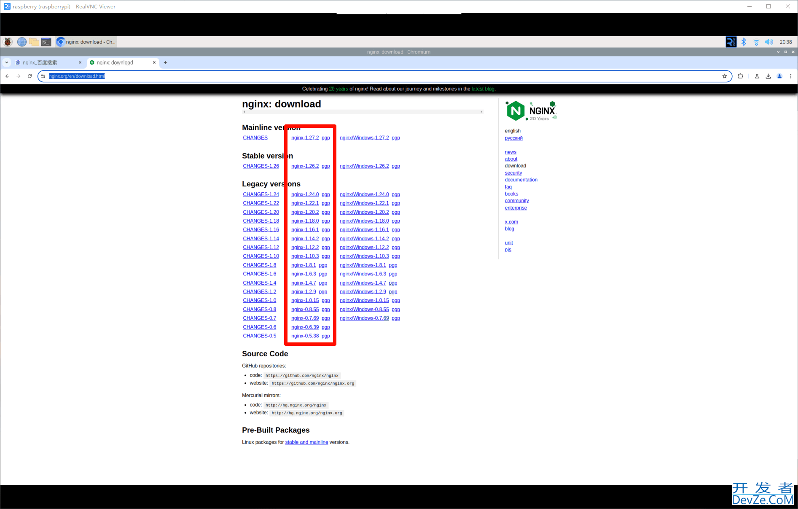Open the blog sidebar link
Screen dimensions: 798x509
(510, 229)
